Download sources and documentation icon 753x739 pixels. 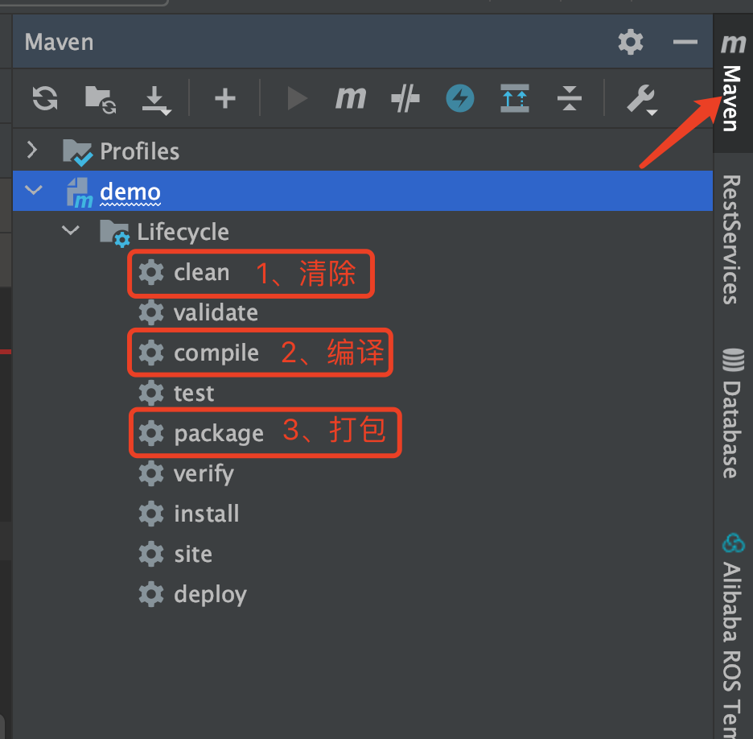(156, 101)
